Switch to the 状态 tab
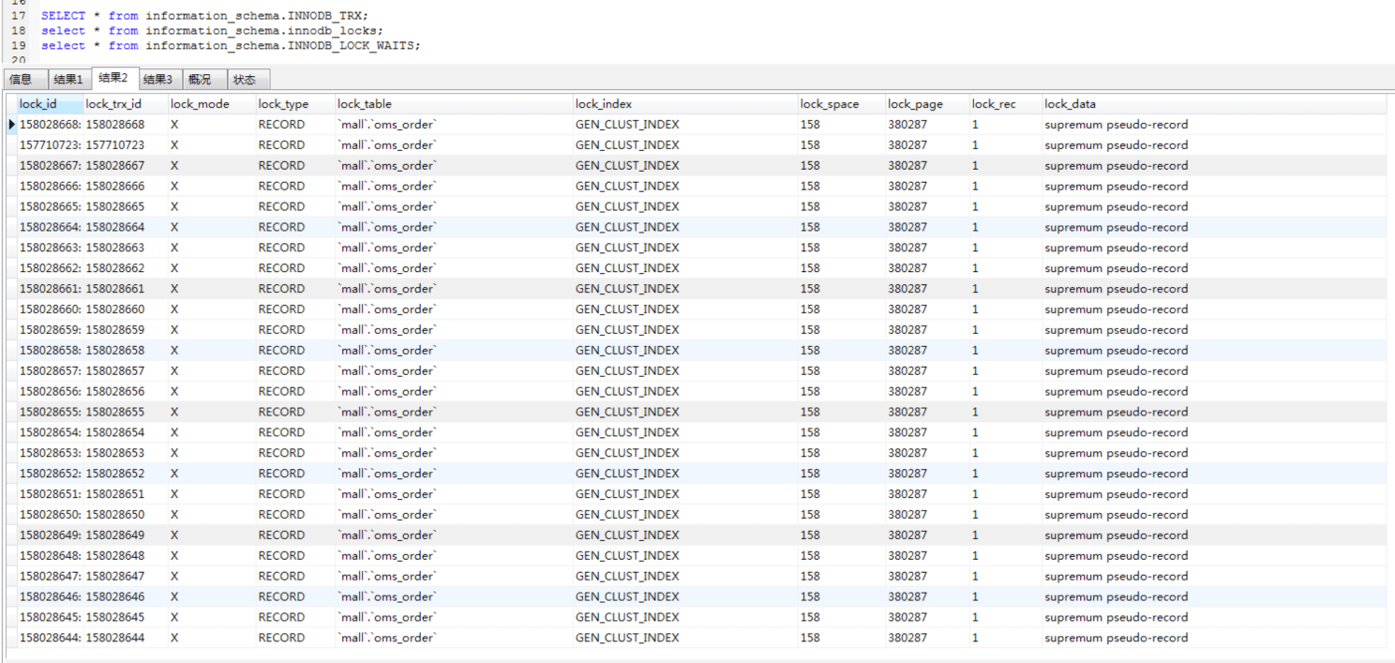The image size is (1395, 663). pos(245,80)
